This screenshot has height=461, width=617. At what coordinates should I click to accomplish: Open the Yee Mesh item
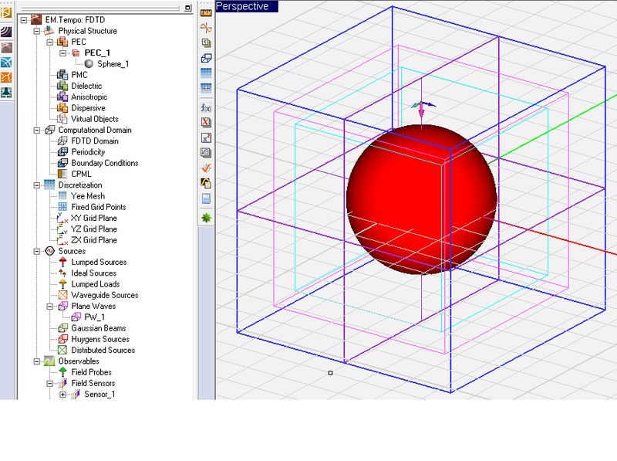tap(87, 196)
